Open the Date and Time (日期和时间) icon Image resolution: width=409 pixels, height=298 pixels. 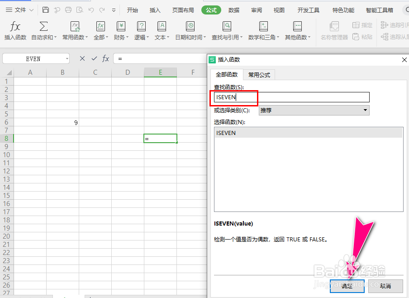tap(190, 27)
